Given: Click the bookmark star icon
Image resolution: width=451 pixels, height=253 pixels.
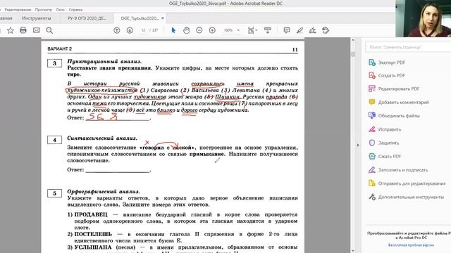Looking at the screenshot, I should [11, 30].
